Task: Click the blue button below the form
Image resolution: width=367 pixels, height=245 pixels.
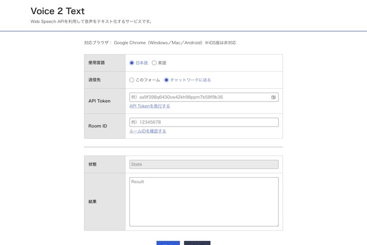Action: (168, 243)
